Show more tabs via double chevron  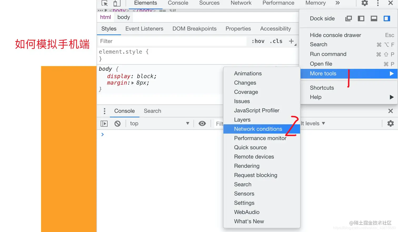(x=338, y=3)
